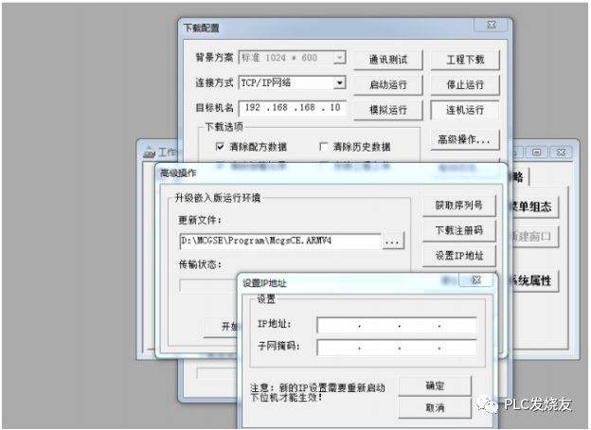
Task: Click 下载注册码 button
Action: (x=458, y=230)
